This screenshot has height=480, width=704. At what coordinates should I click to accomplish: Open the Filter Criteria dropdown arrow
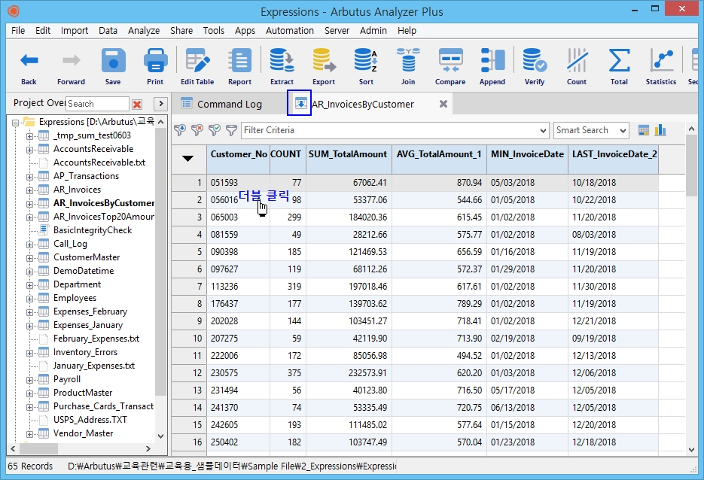[x=543, y=131]
